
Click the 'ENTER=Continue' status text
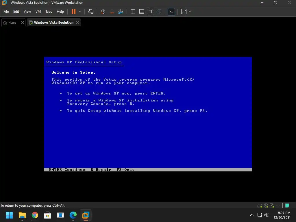tap(67, 169)
